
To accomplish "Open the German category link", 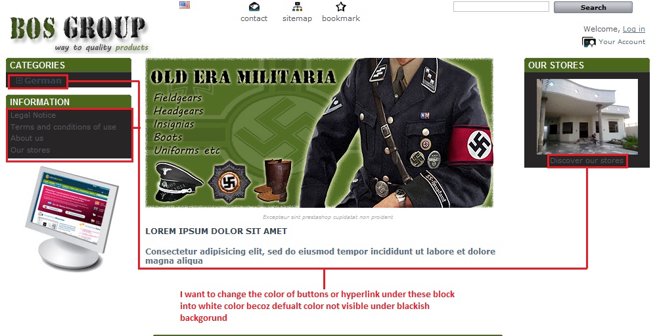I will [x=43, y=80].
